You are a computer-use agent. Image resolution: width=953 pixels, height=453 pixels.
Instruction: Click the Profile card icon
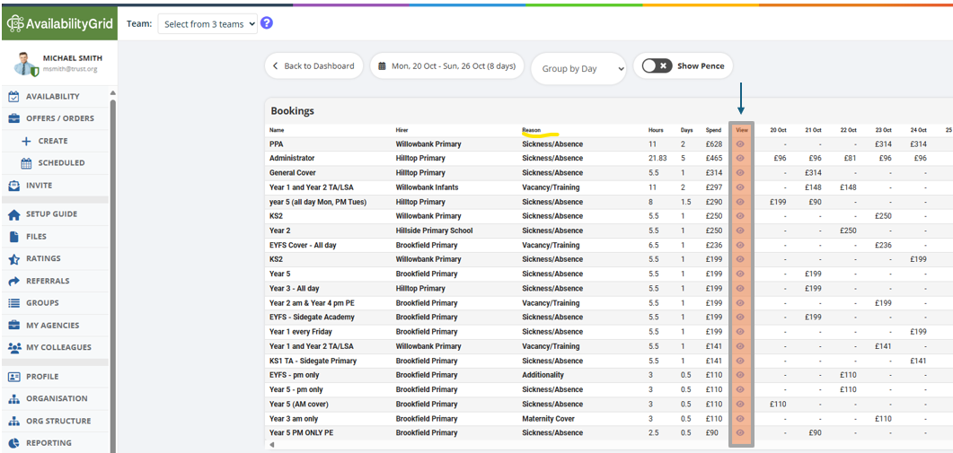point(14,377)
